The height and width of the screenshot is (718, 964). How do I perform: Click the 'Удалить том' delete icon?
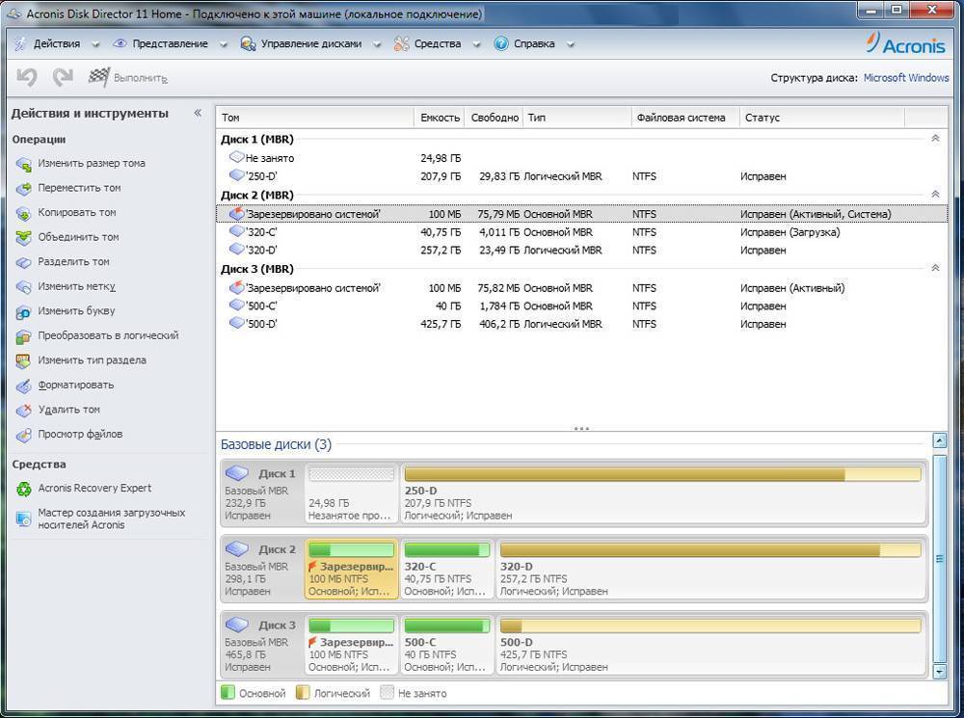pyautogui.click(x=24, y=410)
